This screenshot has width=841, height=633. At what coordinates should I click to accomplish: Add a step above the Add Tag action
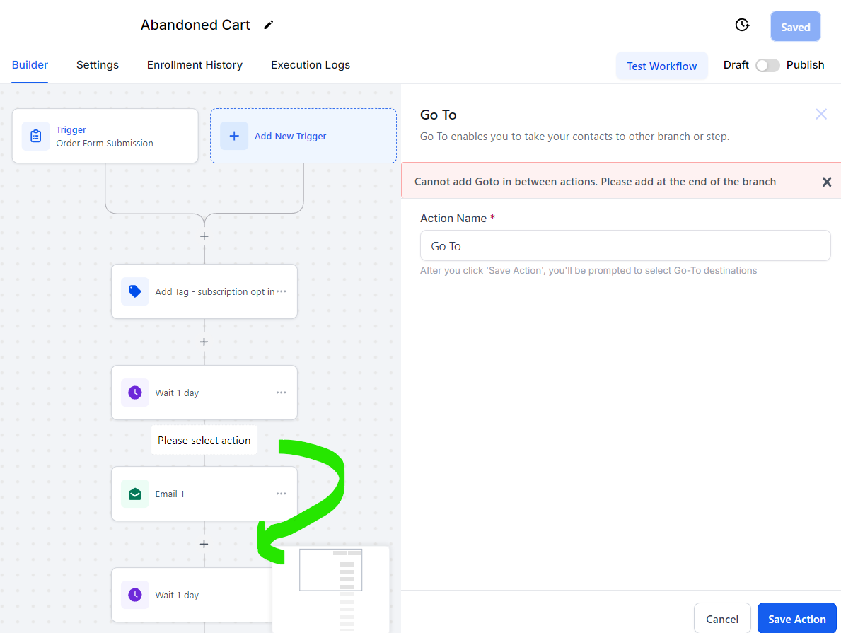click(204, 236)
